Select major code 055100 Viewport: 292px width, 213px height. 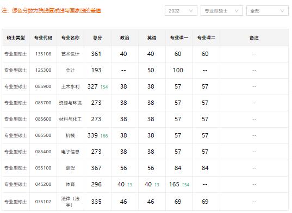[43, 168]
